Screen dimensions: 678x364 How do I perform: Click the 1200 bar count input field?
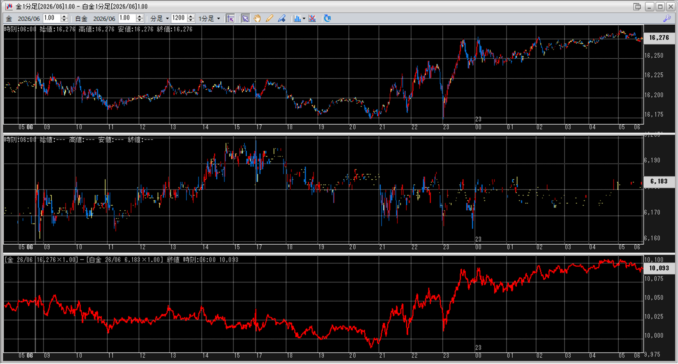click(179, 18)
